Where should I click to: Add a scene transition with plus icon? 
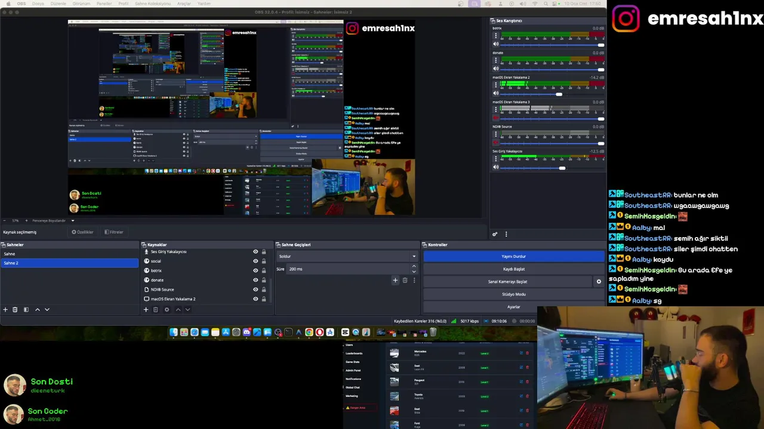pos(395,280)
